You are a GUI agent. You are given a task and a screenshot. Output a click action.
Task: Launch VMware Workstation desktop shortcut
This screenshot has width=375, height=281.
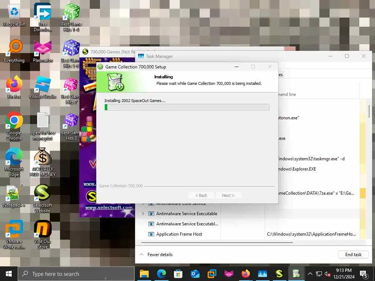pos(14,235)
